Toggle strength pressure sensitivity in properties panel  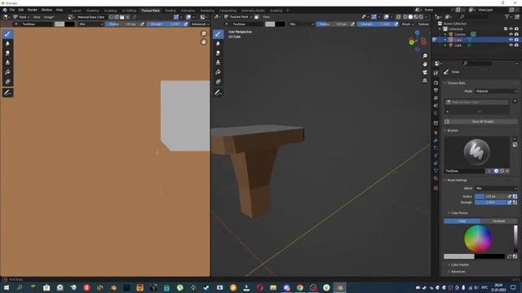pos(510,203)
